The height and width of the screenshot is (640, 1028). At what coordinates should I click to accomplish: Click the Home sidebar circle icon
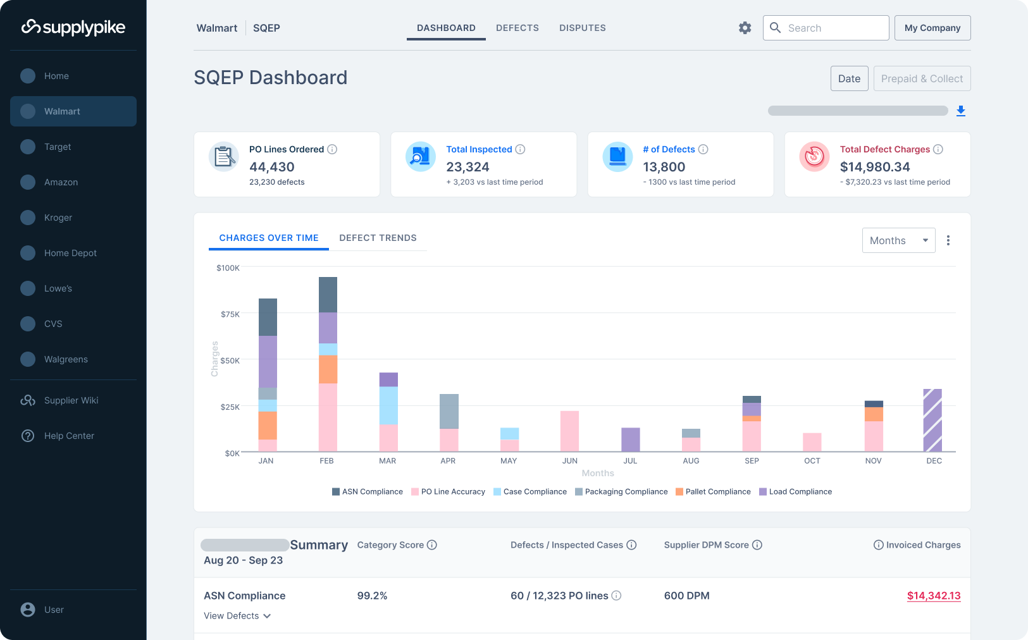tap(28, 76)
